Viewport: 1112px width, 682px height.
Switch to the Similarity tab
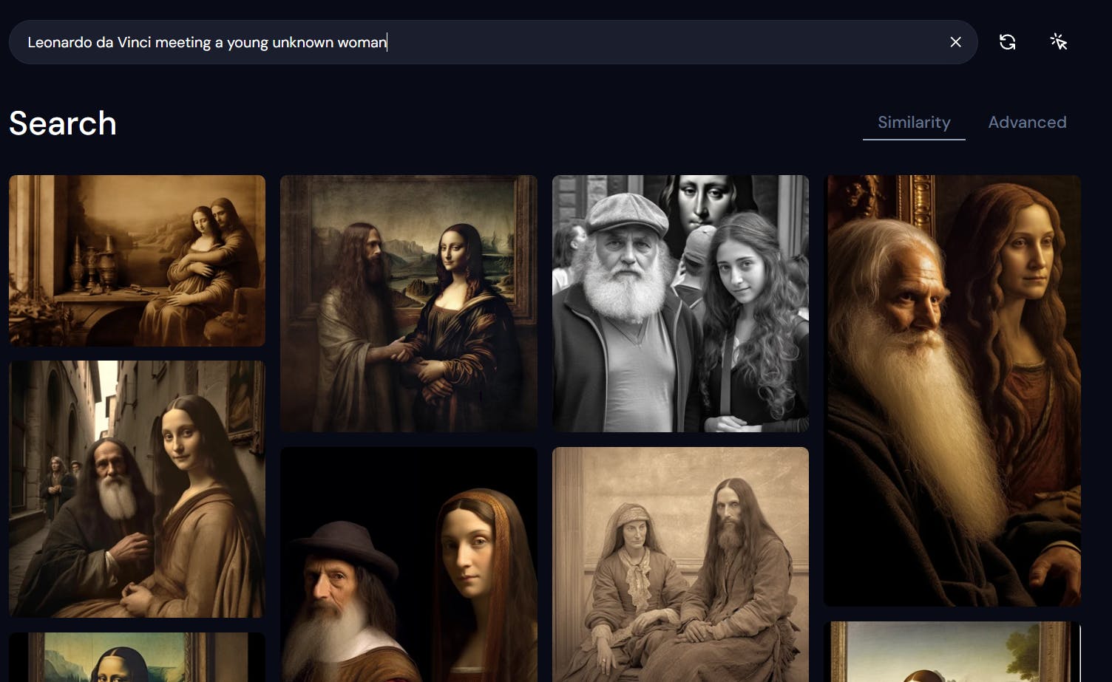(914, 123)
